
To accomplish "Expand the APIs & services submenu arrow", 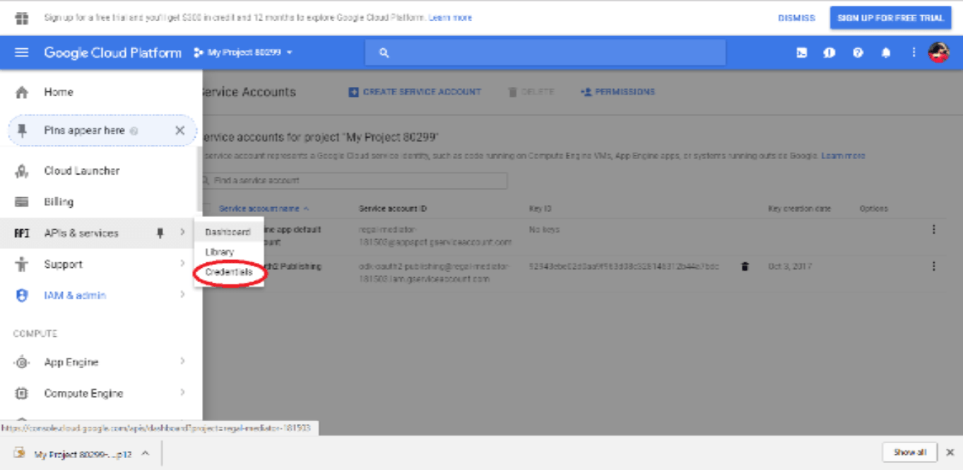I will tap(182, 233).
